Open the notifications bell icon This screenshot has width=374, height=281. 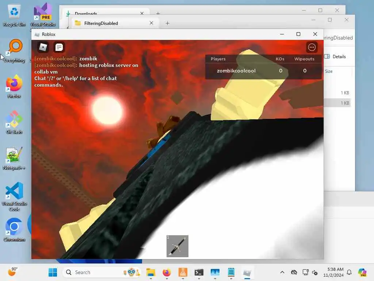click(349, 272)
